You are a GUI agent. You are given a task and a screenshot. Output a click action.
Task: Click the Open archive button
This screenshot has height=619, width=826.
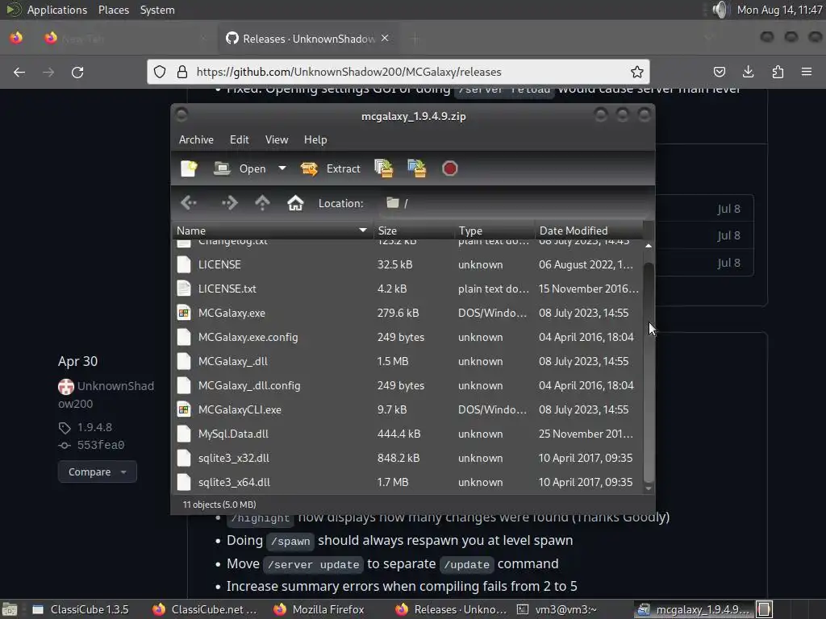tap(240, 168)
